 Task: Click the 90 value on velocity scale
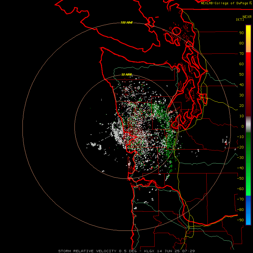(x=241, y=33)
